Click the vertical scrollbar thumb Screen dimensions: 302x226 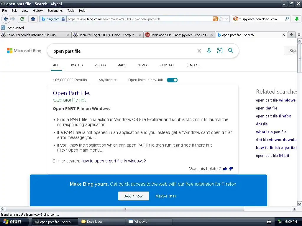coord(300,58)
